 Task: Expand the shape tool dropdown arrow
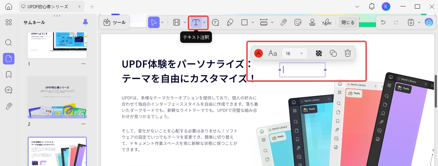click(x=253, y=22)
